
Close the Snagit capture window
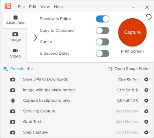pos(147,7)
